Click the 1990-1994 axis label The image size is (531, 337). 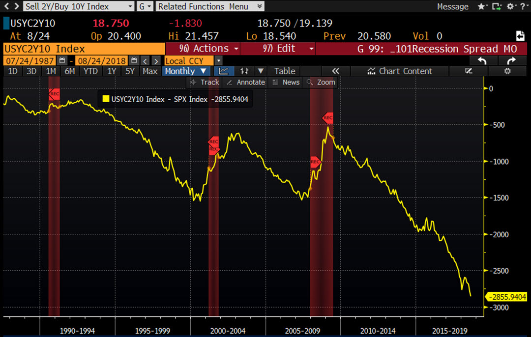(x=78, y=331)
